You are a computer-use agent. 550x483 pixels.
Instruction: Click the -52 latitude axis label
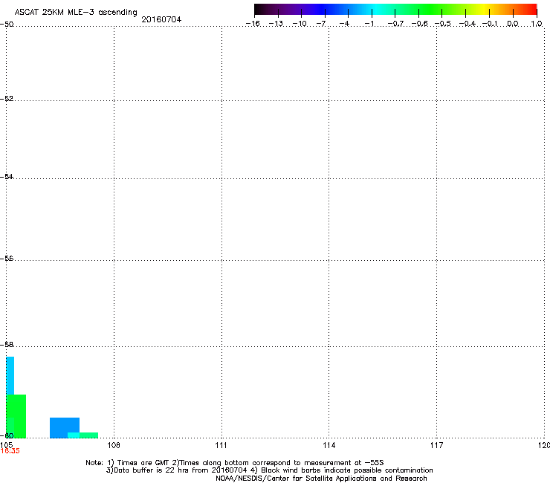coord(7,99)
